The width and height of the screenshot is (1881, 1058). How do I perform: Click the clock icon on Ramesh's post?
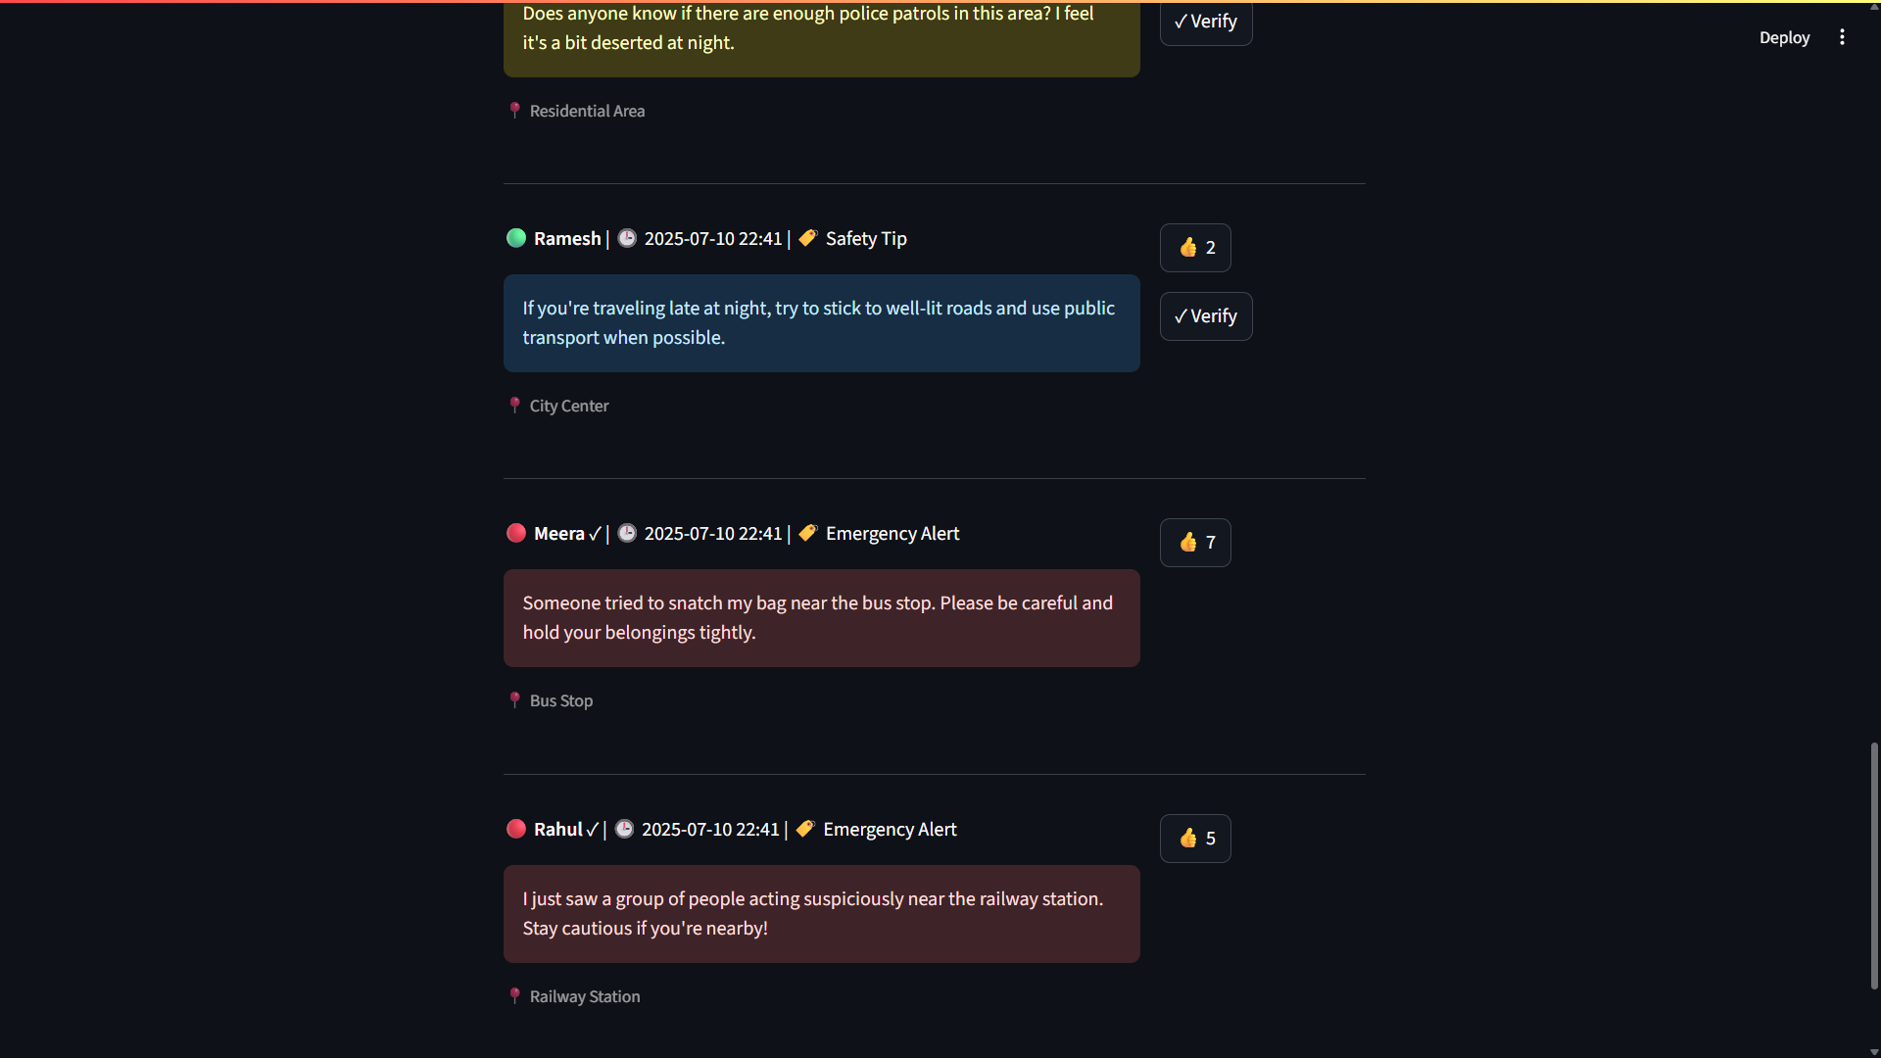pos(627,238)
